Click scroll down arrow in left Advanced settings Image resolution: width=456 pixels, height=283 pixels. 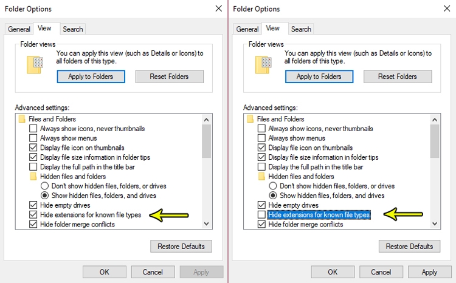(207, 223)
